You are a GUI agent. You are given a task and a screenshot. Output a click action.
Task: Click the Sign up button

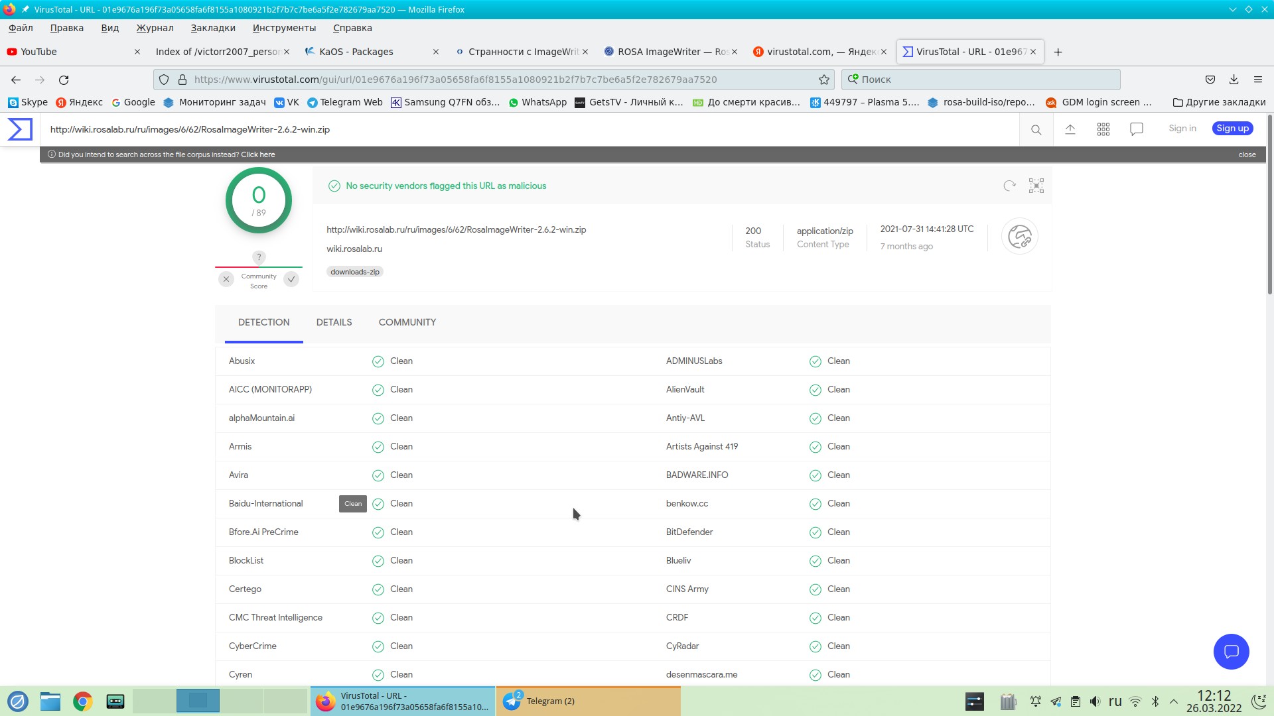[x=1232, y=129]
